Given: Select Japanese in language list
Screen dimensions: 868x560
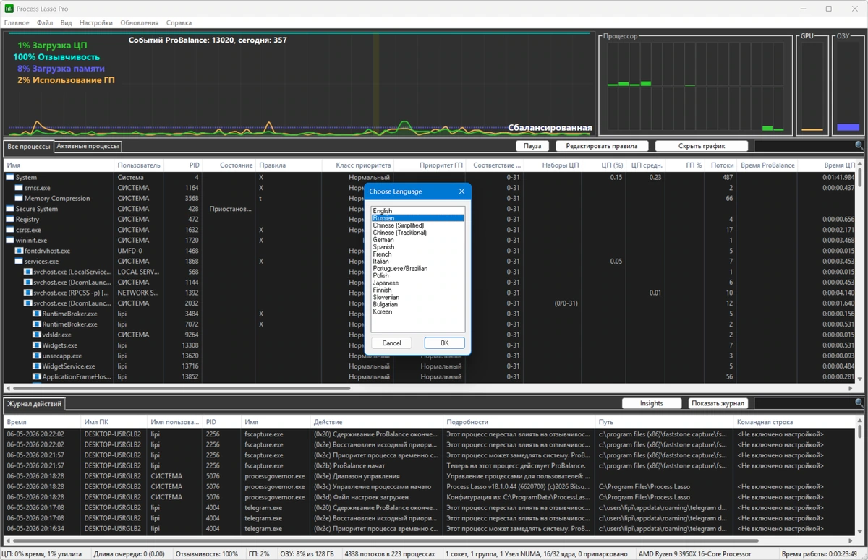Looking at the screenshot, I should click(417, 283).
